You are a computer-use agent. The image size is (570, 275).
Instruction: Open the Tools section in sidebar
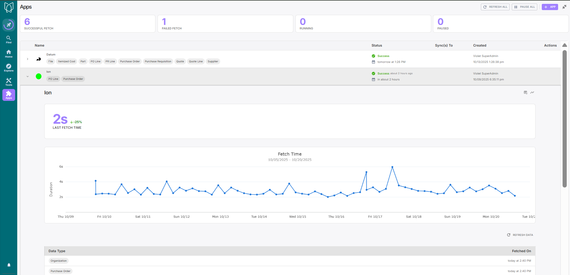point(9,82)
